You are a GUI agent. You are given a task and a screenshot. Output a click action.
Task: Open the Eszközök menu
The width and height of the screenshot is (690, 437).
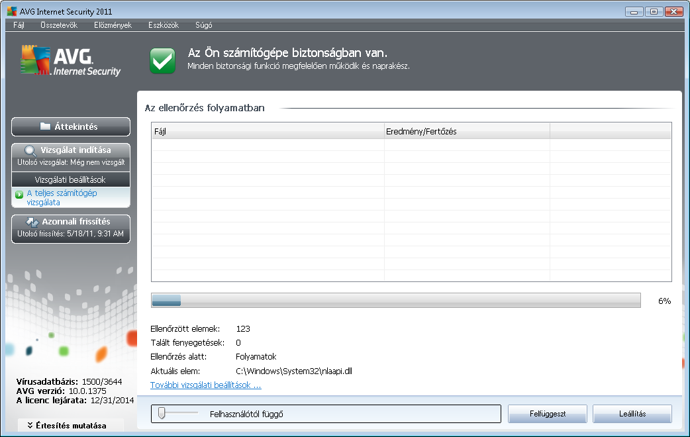164,25
